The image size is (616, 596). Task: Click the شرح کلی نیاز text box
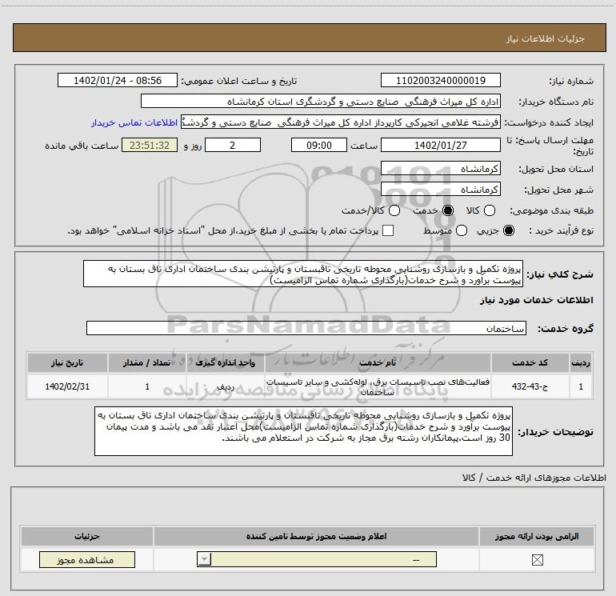303,274
